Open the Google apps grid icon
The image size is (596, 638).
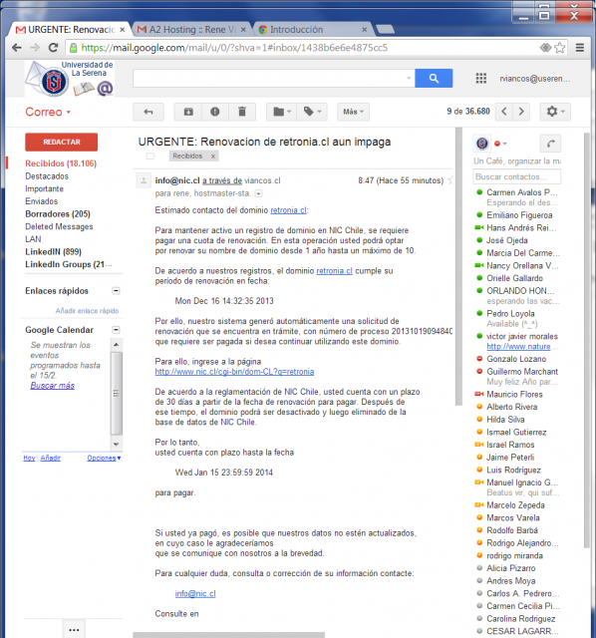click(x=480, y=78)
